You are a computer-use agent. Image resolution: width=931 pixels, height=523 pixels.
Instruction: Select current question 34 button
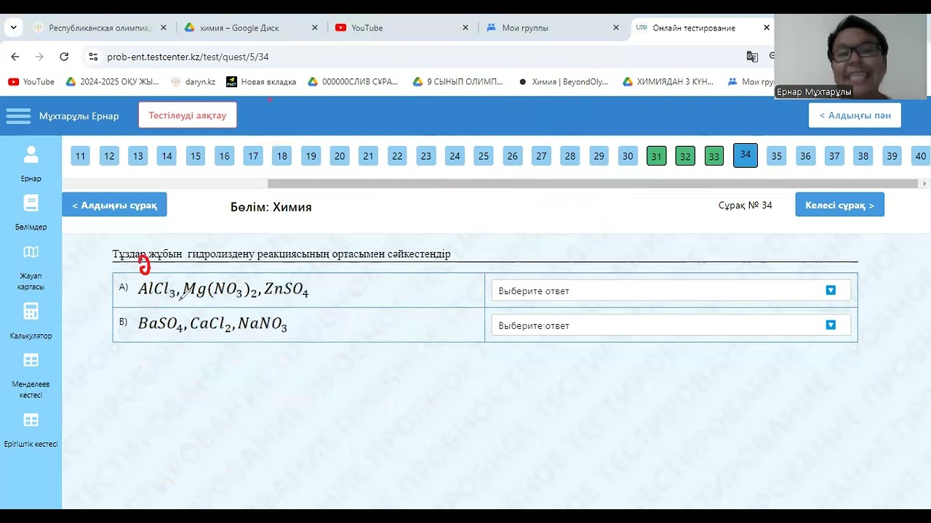[746, 155]
